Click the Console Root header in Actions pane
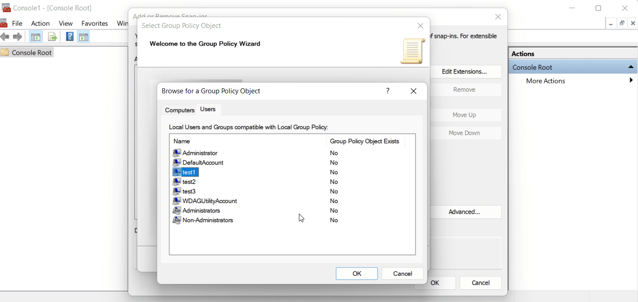The height and width of the screenshot is (302, 638). 573,67
